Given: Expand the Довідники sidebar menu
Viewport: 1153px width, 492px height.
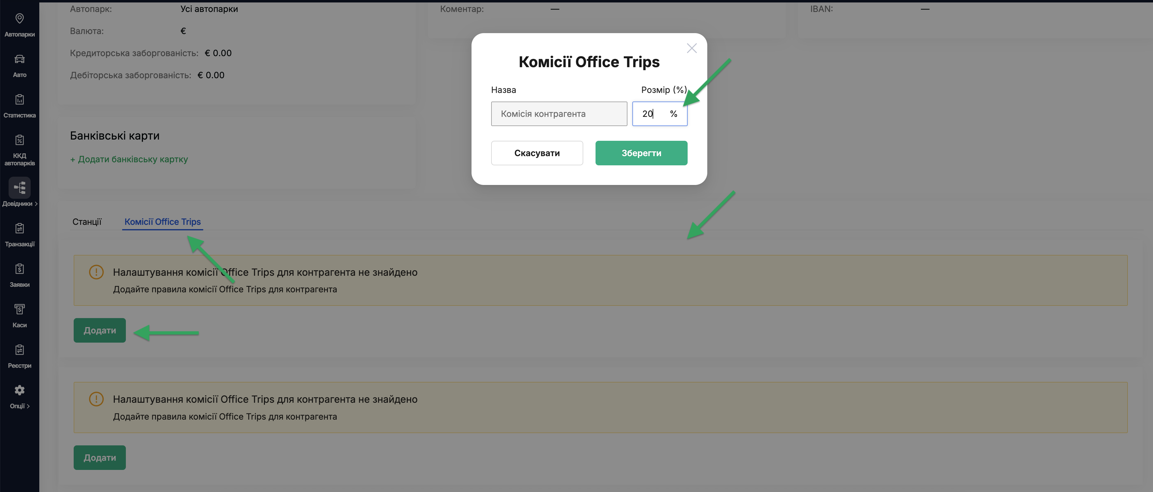Looking at the screenshot, I should (x=19, y=192).
